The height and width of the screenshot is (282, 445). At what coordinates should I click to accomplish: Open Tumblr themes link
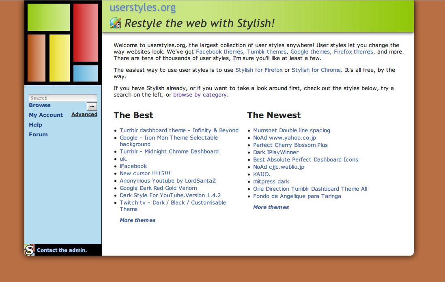(267, 52)
